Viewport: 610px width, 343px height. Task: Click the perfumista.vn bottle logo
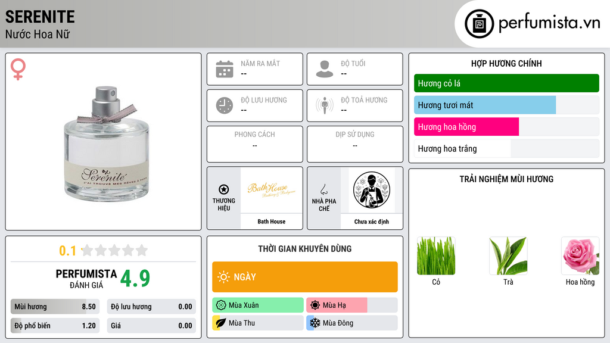[x=480, y=24]
